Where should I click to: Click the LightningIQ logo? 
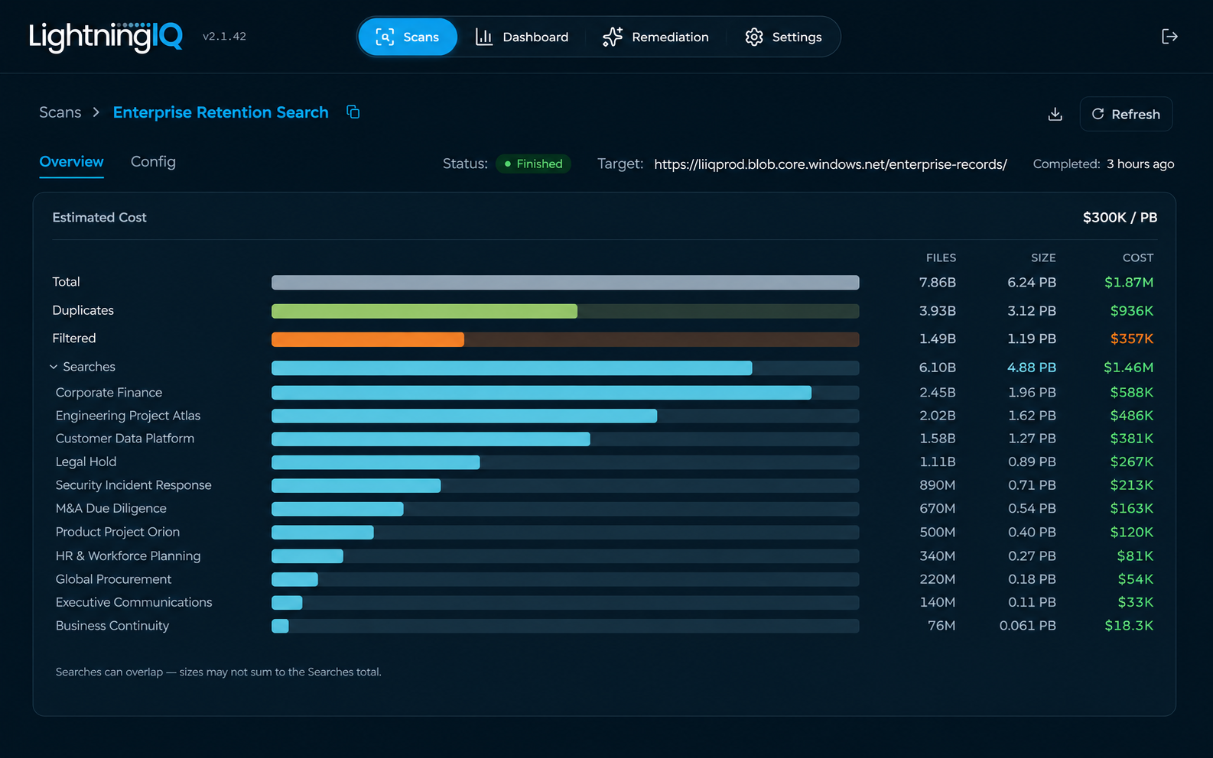(x=106, y=37)
